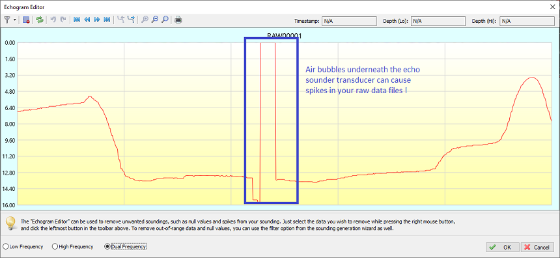Image resolution: width=560 pixels, height=258 pixels.
Task: Click the printer icon
Action: point(178,20)
